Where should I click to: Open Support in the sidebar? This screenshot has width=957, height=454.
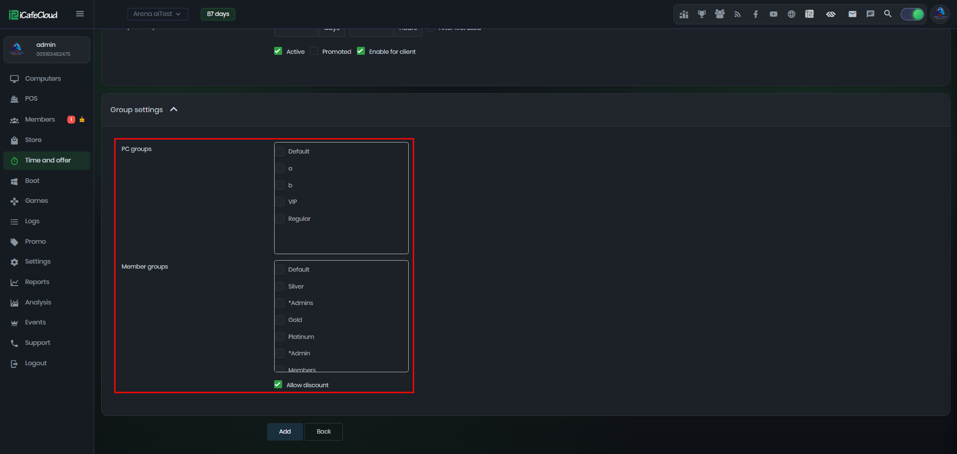point(47,343)
